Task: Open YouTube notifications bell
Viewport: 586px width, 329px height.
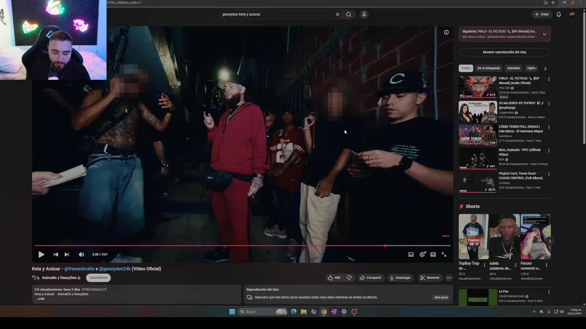Action: click(x=559, y=14)
